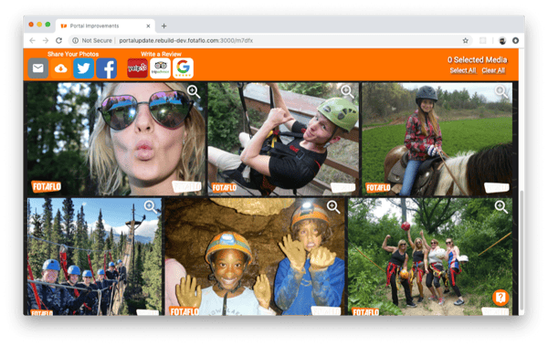
Task: Select the horseback riding photo
Action: point(437,139)
